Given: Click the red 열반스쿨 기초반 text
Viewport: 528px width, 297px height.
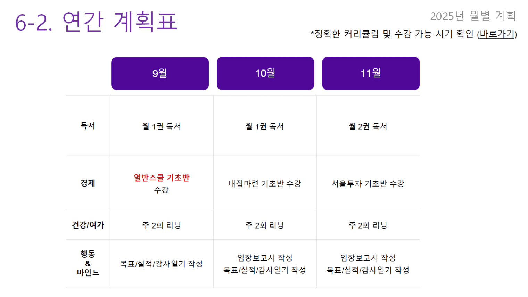Looking at the screenshot, I should (162, 178).
